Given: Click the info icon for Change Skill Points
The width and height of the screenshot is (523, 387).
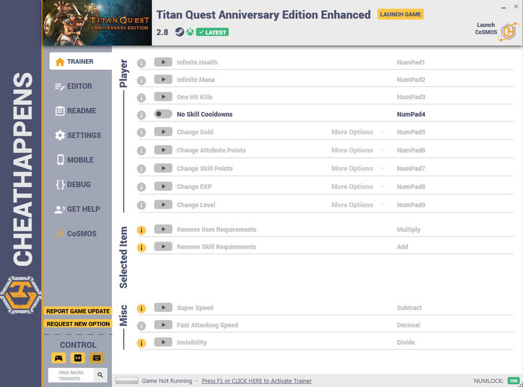Looking at the screenshot, I should 142,169.
